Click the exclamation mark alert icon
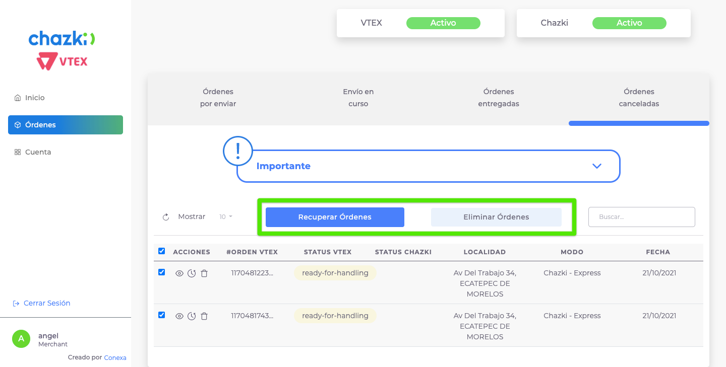 click(x=238, y=151)
